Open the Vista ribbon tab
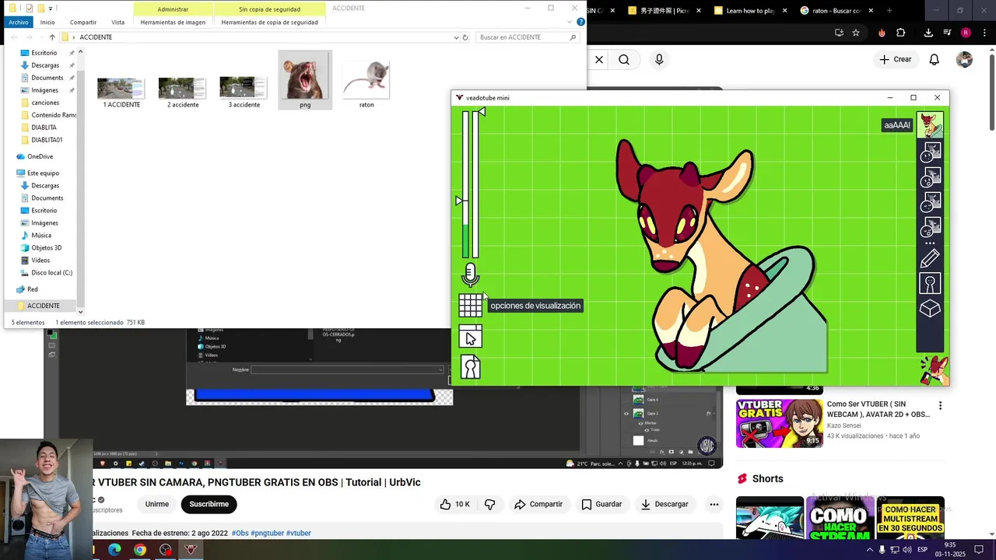Screen dimensions: 996x560 click(117, 23)
